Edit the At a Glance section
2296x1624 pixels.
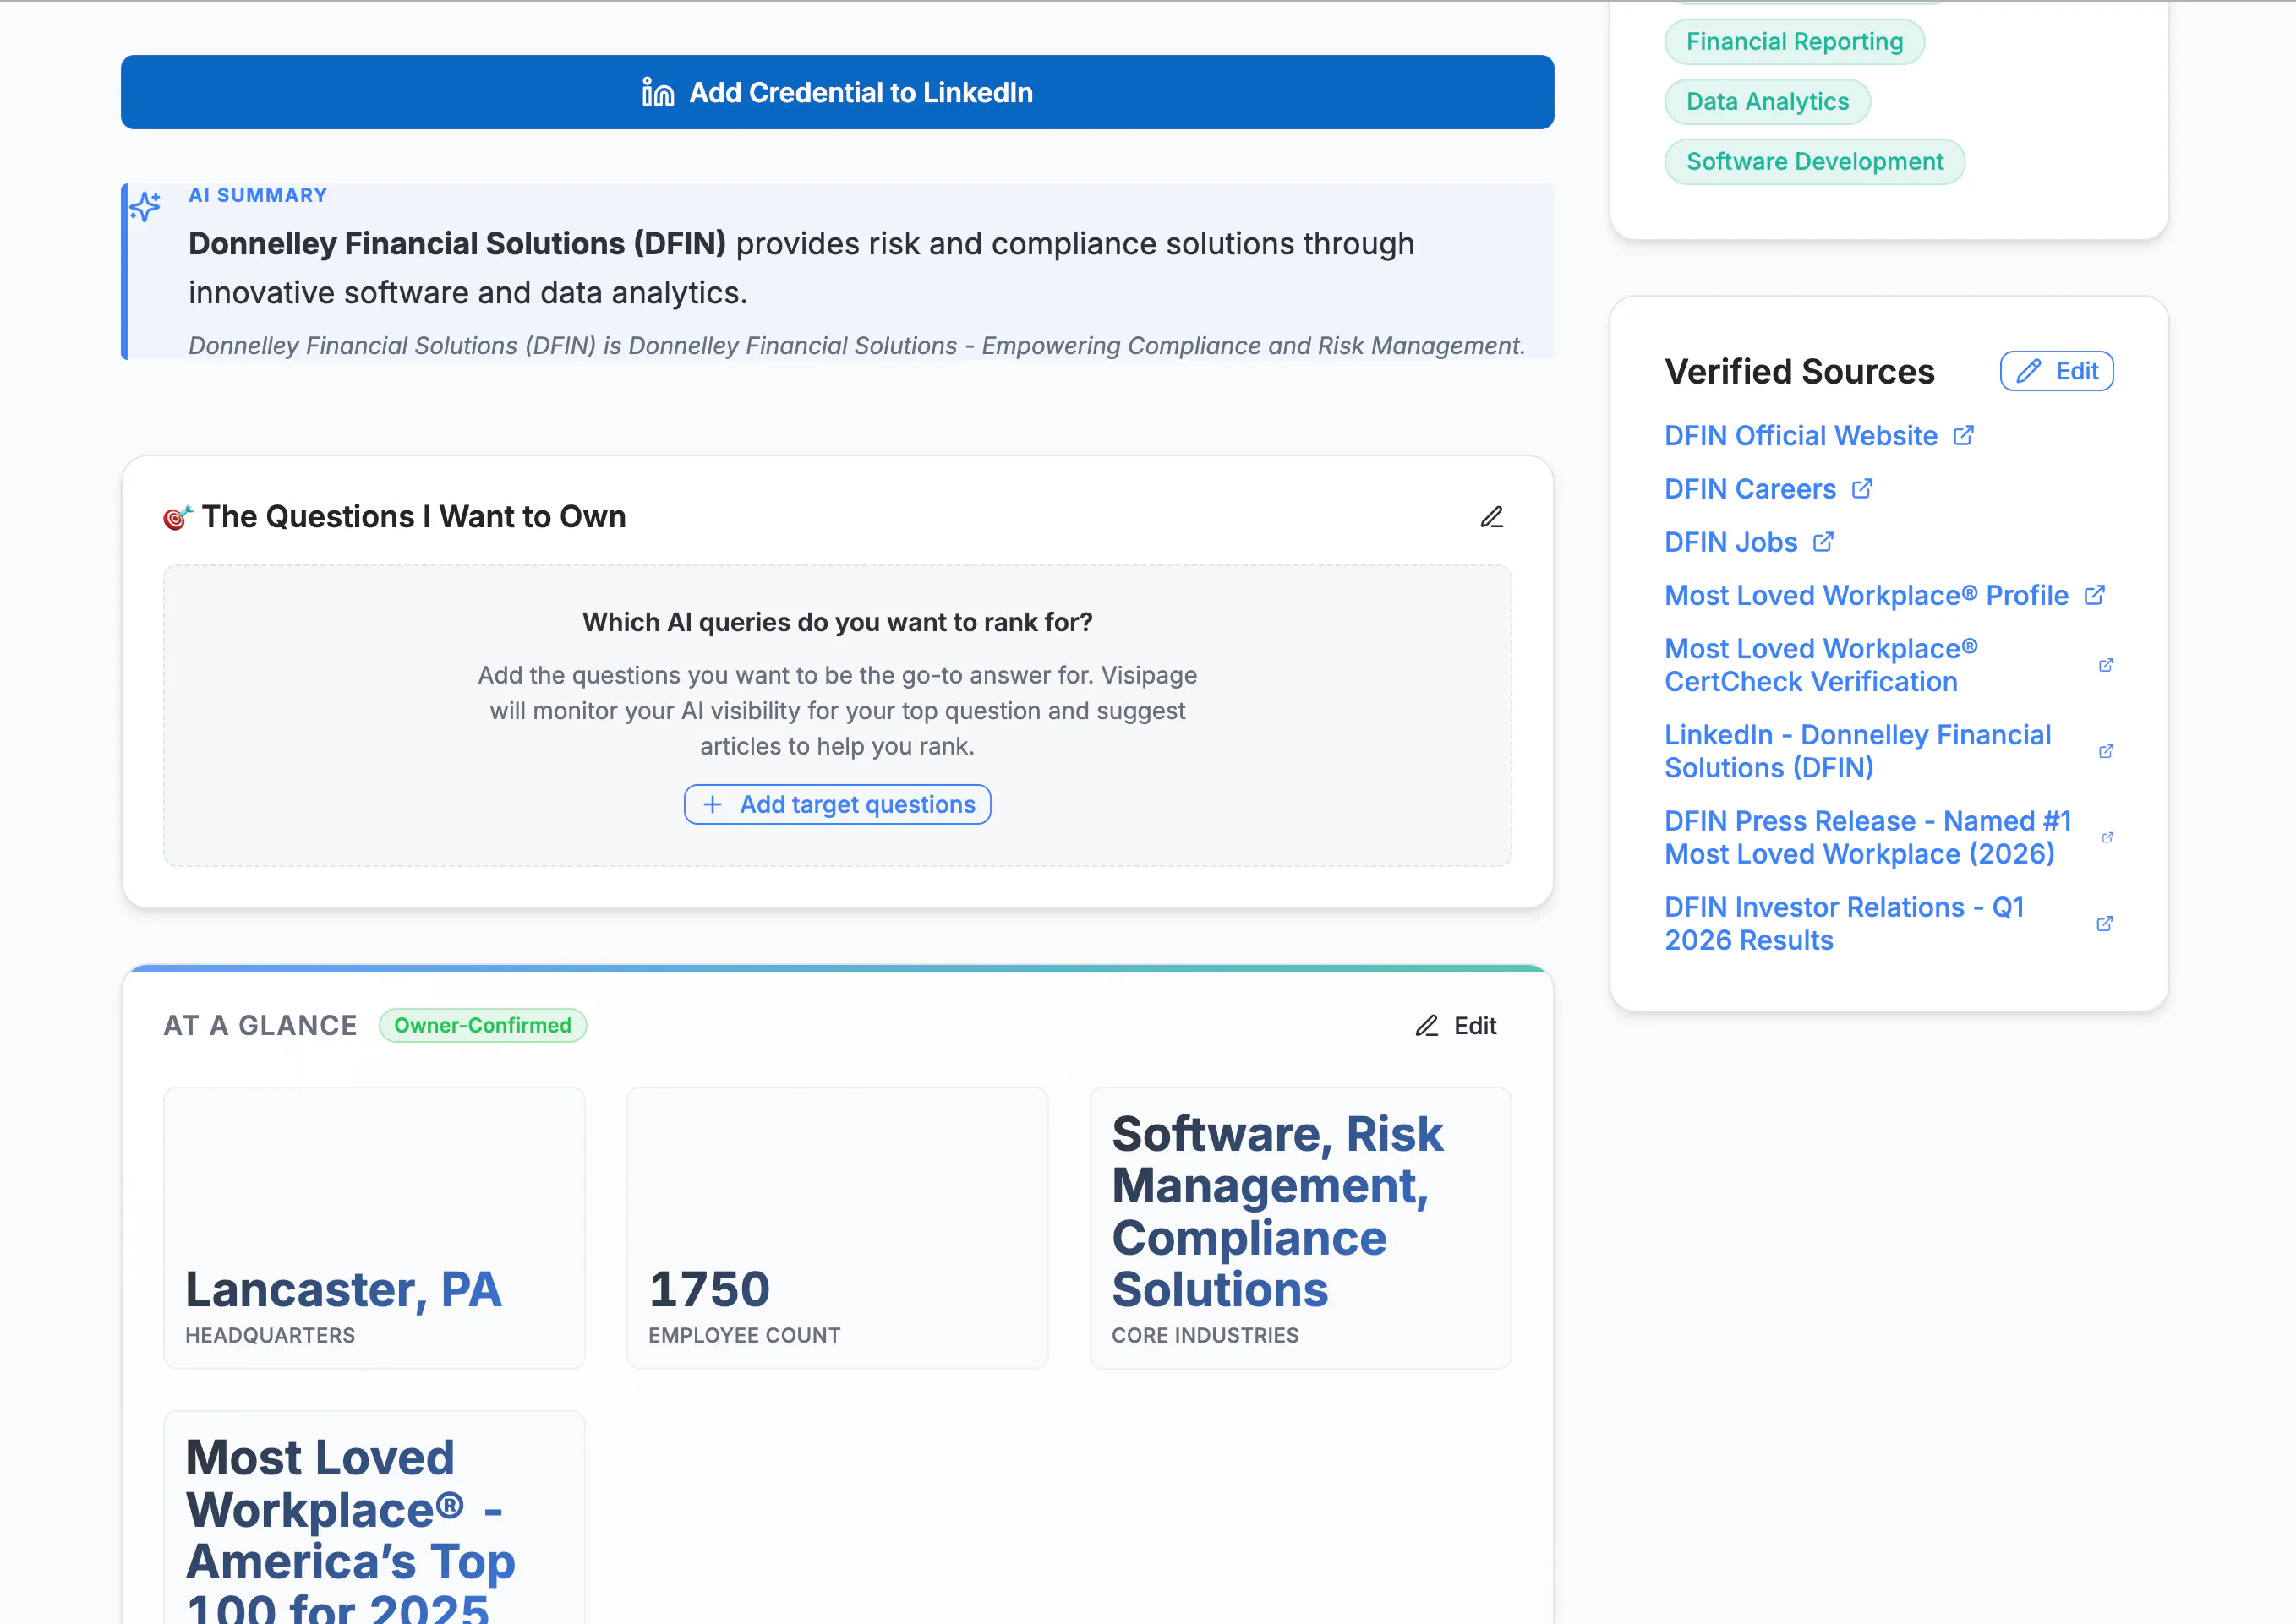click(x=1456, y=1025)
